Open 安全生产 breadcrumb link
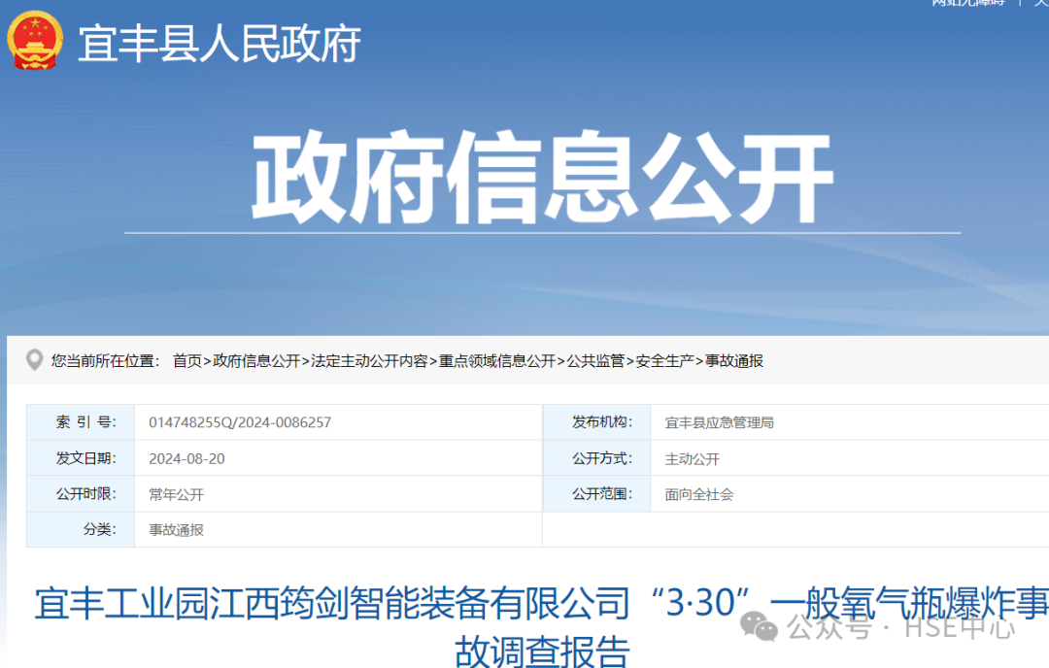This screenshot has height=668, width=1049. pyautogui.click(x=665, y=361)
